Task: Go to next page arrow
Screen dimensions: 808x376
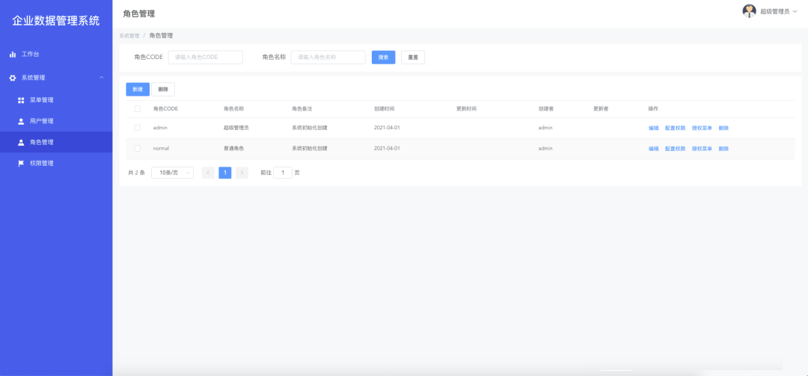Action: tap(242, 173)
